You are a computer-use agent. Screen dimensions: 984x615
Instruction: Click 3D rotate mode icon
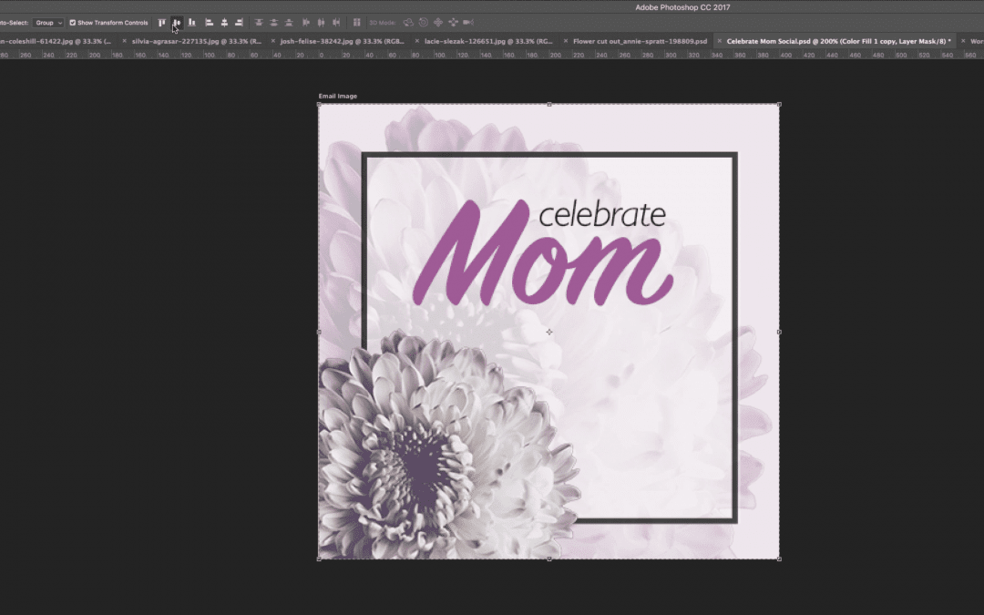(408, 23)
